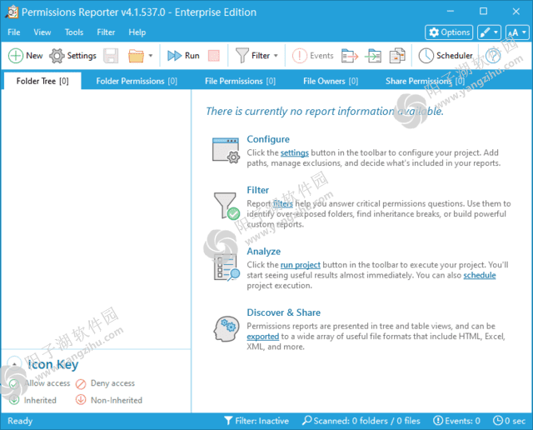Follow the filters link under Filter
The height and width of the screenshot is (430, 533).
point(282,204)
